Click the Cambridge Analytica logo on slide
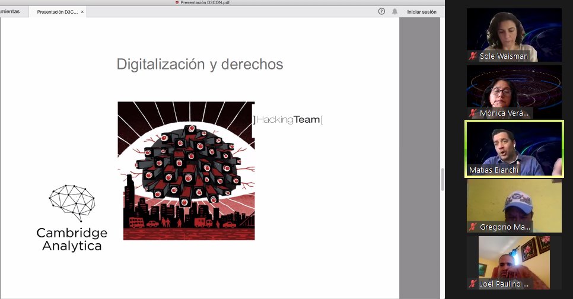Screen dimensions: 573x299 pyautogui.click(x=72, y=218)
